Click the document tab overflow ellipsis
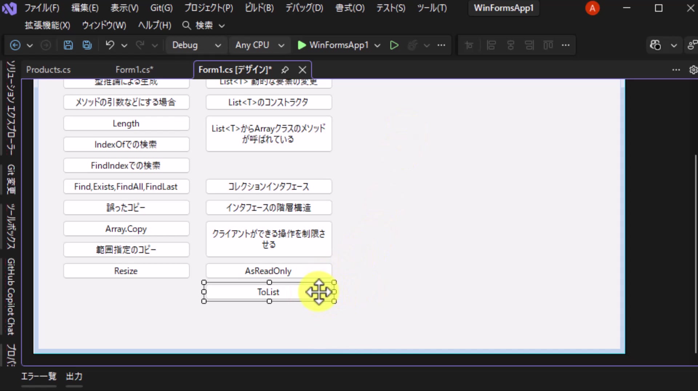The width and height of the screenshot is (698, 391). [x=676, y=70]
